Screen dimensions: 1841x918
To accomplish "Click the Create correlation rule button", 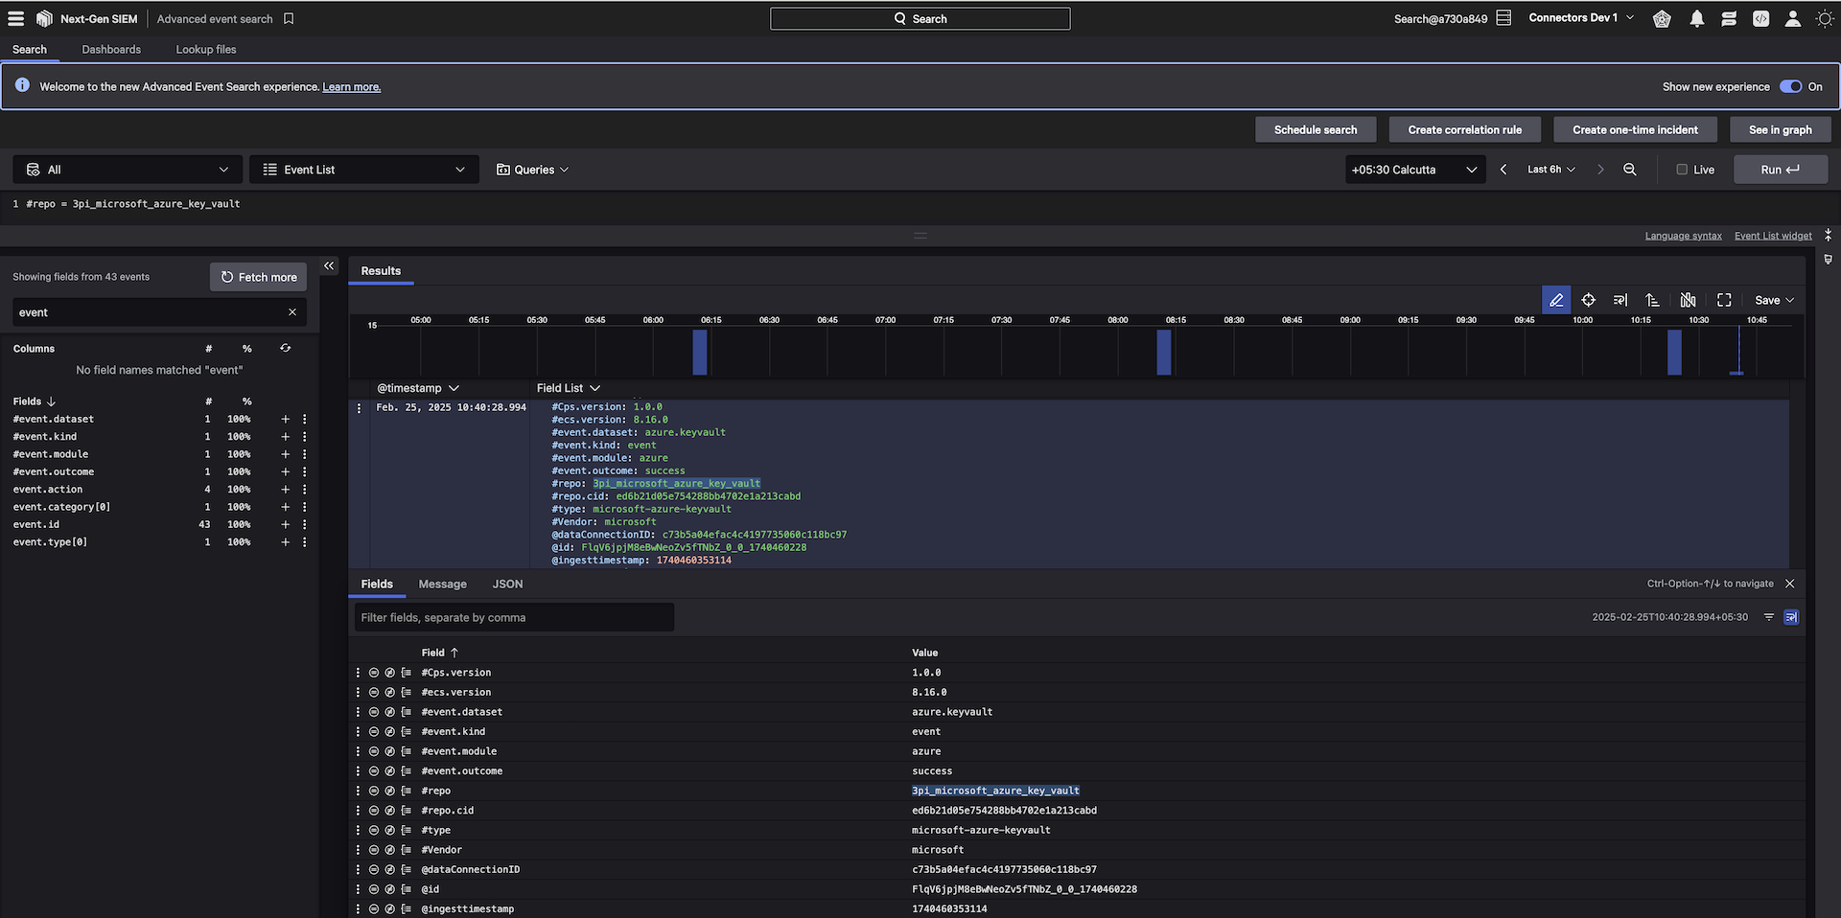I will 1464,129.
